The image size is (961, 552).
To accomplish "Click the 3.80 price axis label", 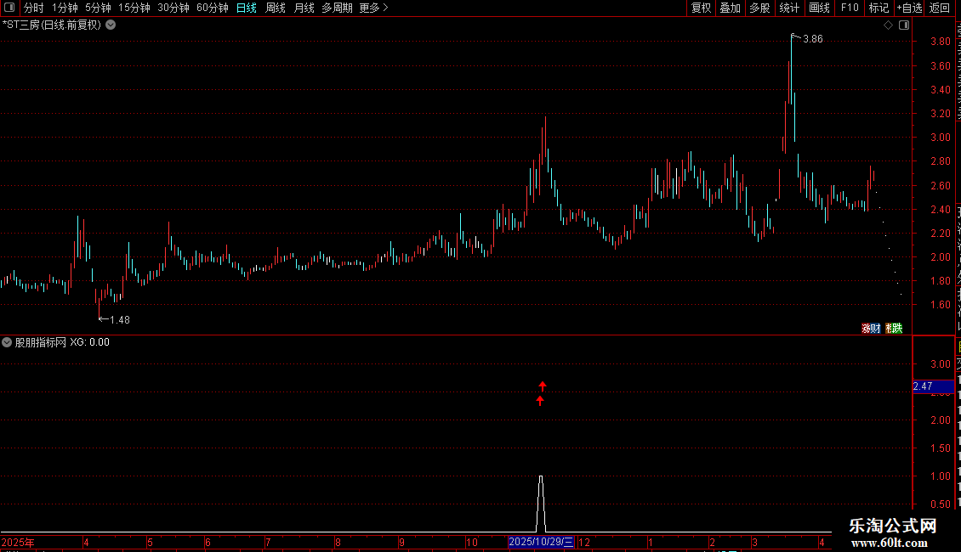I will pos(940,42).
